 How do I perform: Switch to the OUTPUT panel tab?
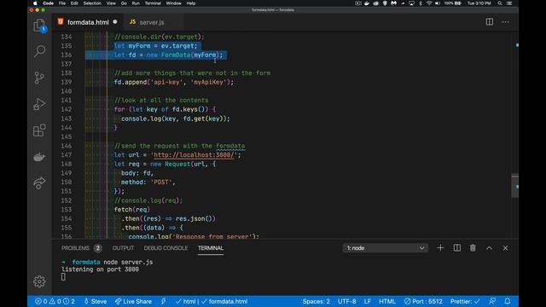pos(123,248)
